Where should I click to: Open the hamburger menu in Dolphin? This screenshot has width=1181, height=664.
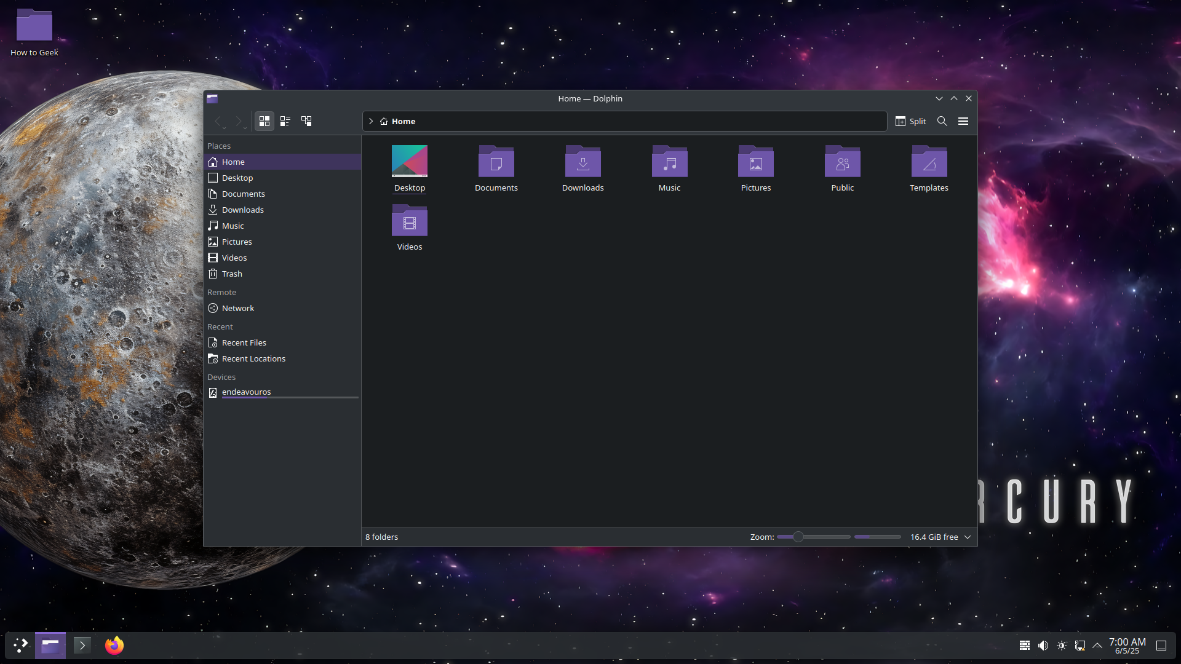(963, 121)
